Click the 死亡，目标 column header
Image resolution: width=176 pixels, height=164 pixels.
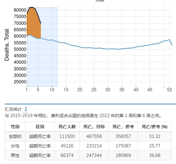[x=94, y=127]
